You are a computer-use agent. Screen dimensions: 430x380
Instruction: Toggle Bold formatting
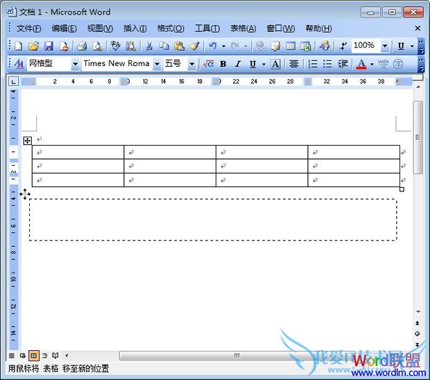click(223, 64)
